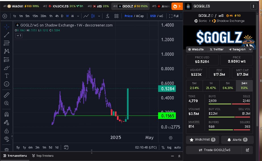Switch chart to MCap view
Image resolution: width=262 pixels, height=161 pixels.
pyautogui.click(x=140, y=16)
